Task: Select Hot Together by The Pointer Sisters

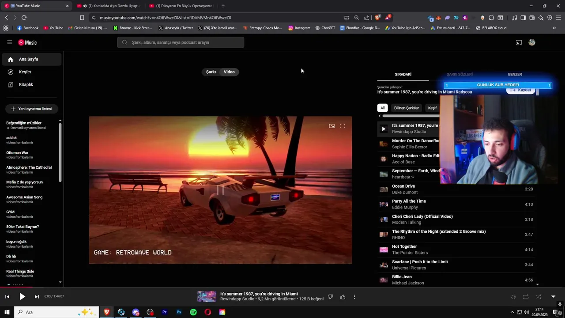Action: tap(456, 250)
